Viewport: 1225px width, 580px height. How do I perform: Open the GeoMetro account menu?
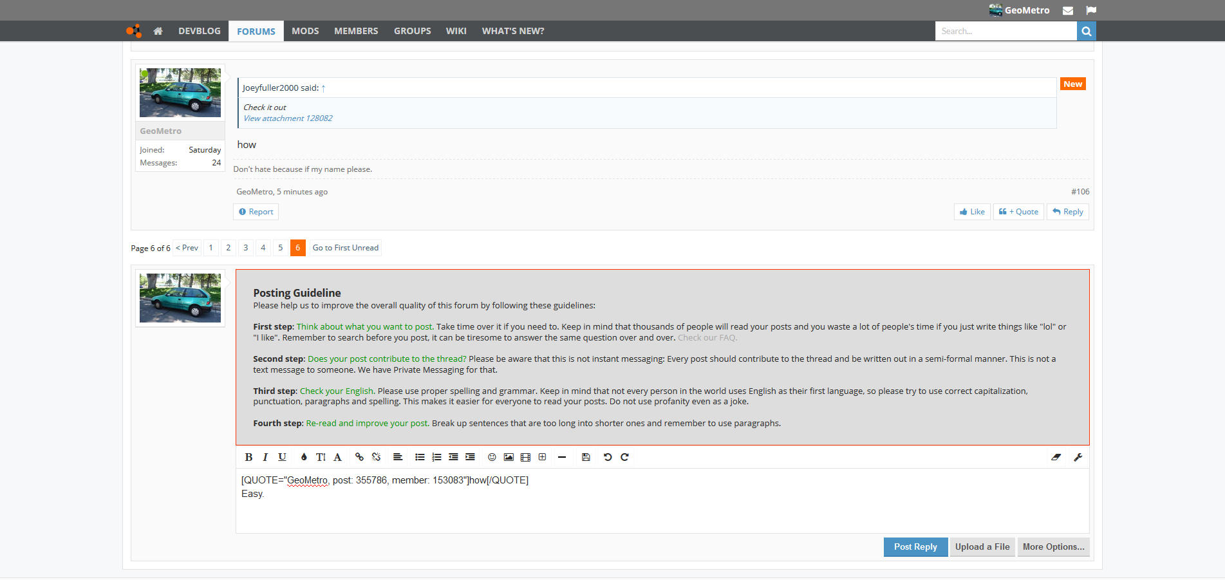pos(1020,10)
